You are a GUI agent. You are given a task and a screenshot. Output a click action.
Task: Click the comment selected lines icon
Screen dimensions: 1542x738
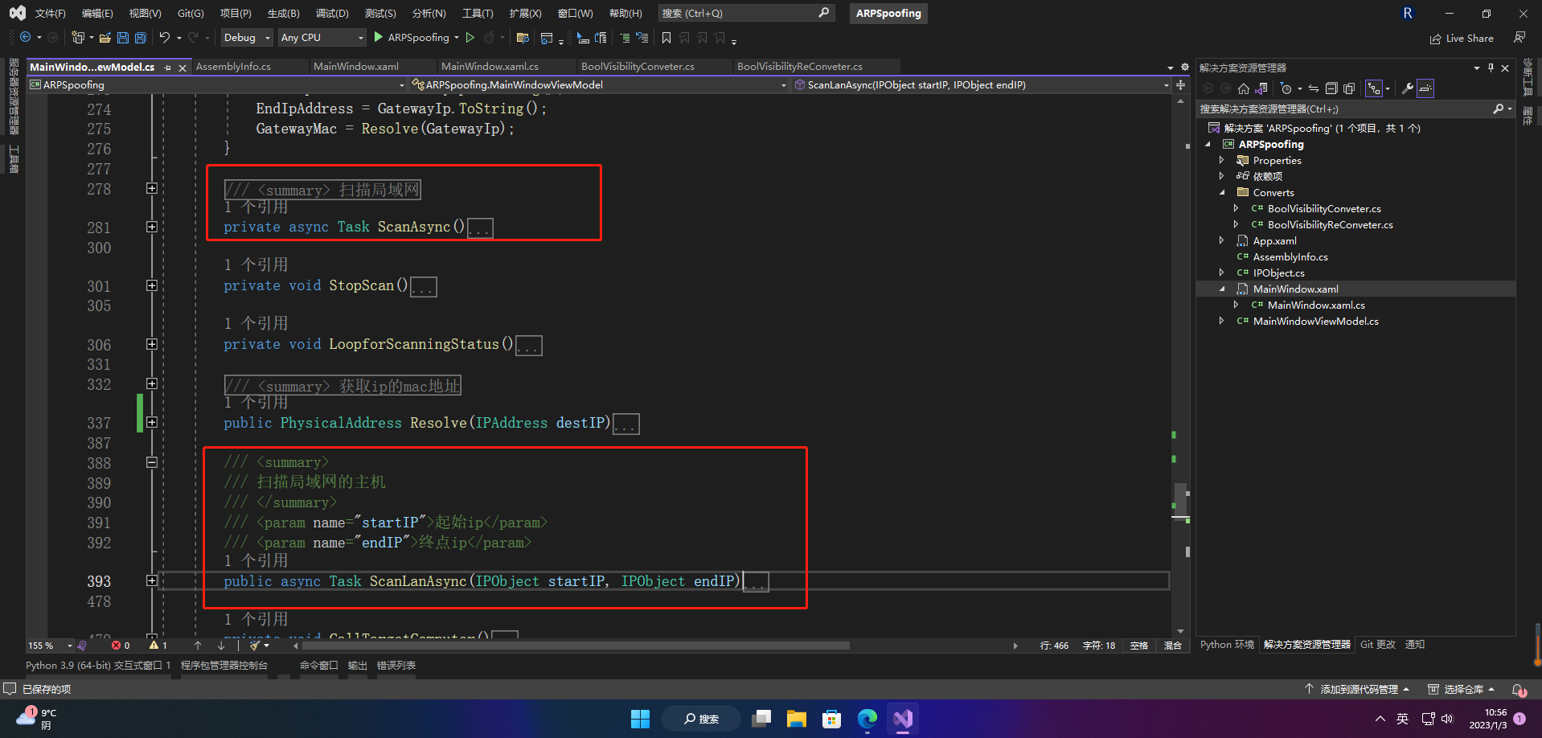tap(625, 37)
